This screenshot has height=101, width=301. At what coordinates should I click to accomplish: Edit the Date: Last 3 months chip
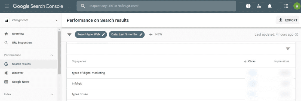(127, 35)
